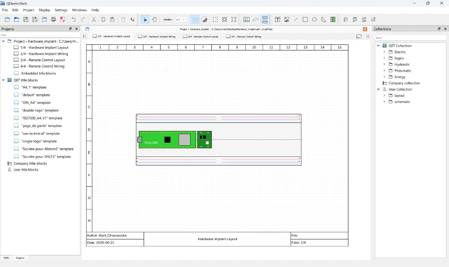Save the project with the floppy icon
Image resolution: width=449 pixels, height=267 pixels.
pyautogui.click(x=26, y=19)
